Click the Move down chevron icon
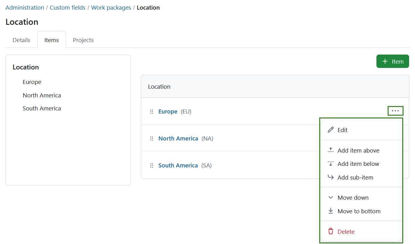415x244 pixels. pyautogui.click(x=330, y=197)
